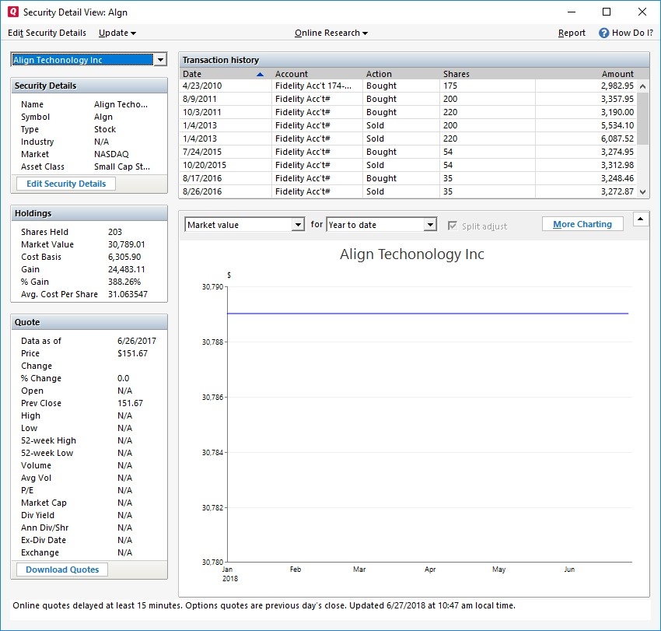Click the Date column sort arrow

tap(260, 74)
